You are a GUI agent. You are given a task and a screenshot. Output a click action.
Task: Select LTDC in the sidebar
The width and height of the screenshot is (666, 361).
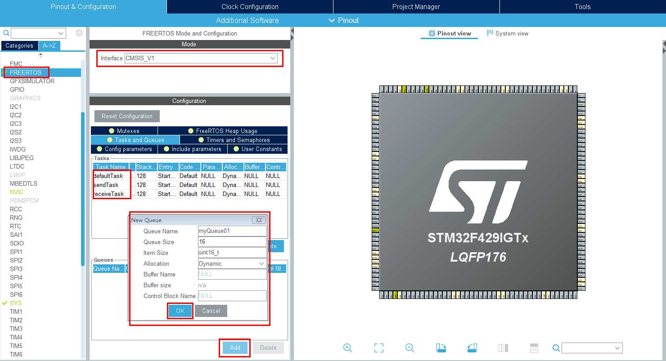pos(17,166)
